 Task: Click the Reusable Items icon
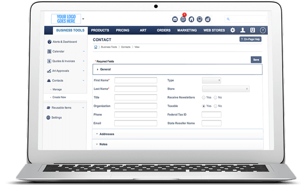pos(48,108)
